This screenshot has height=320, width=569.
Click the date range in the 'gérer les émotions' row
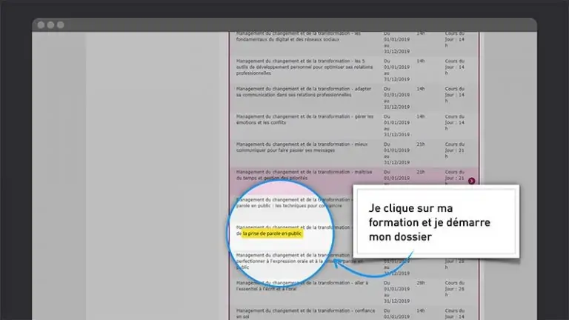(396, 125)
